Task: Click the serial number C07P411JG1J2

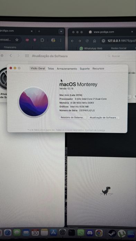Action: pyautogui.click(x=87, y=110)
